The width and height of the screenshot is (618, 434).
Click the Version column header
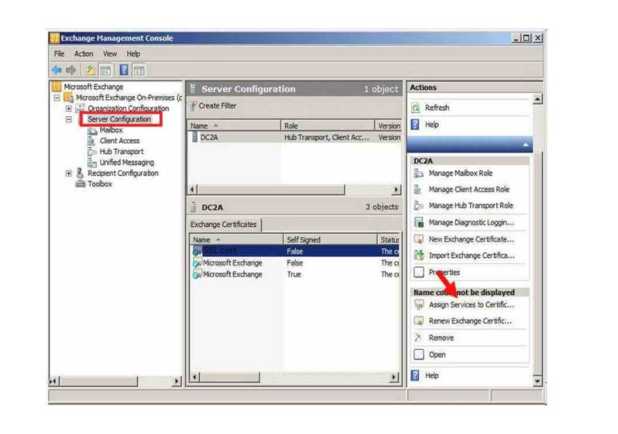tap(388, 126)
